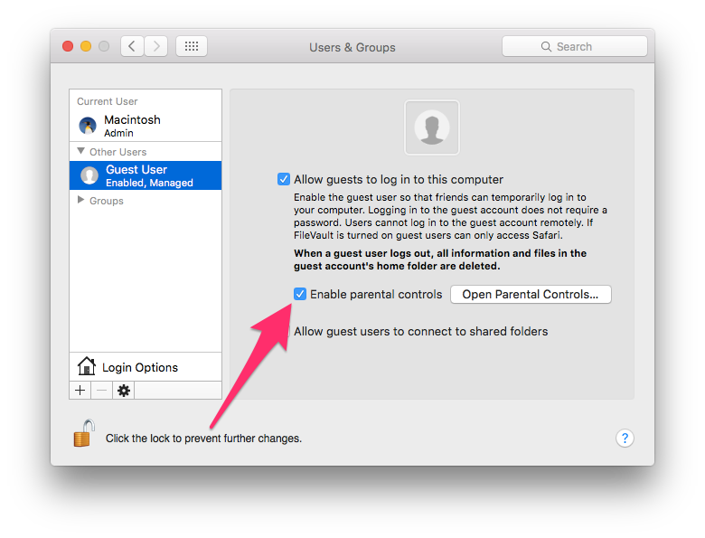This screenshot has width=705, height=538.
Task: Uncheck Allow guests to log in
Action: 284,179
